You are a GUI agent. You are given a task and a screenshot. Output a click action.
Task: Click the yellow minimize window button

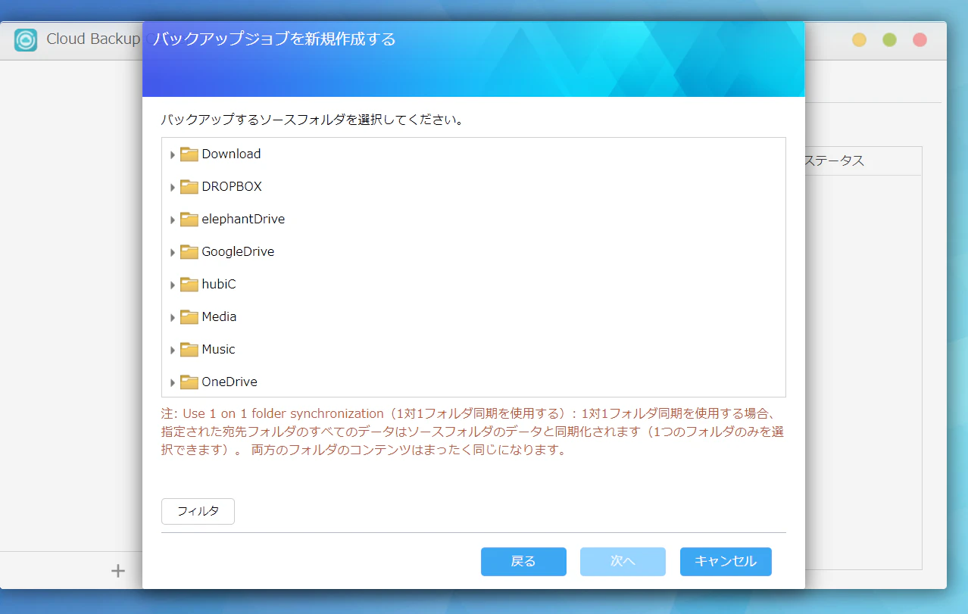pyautogui.click(x=859, y=40)
